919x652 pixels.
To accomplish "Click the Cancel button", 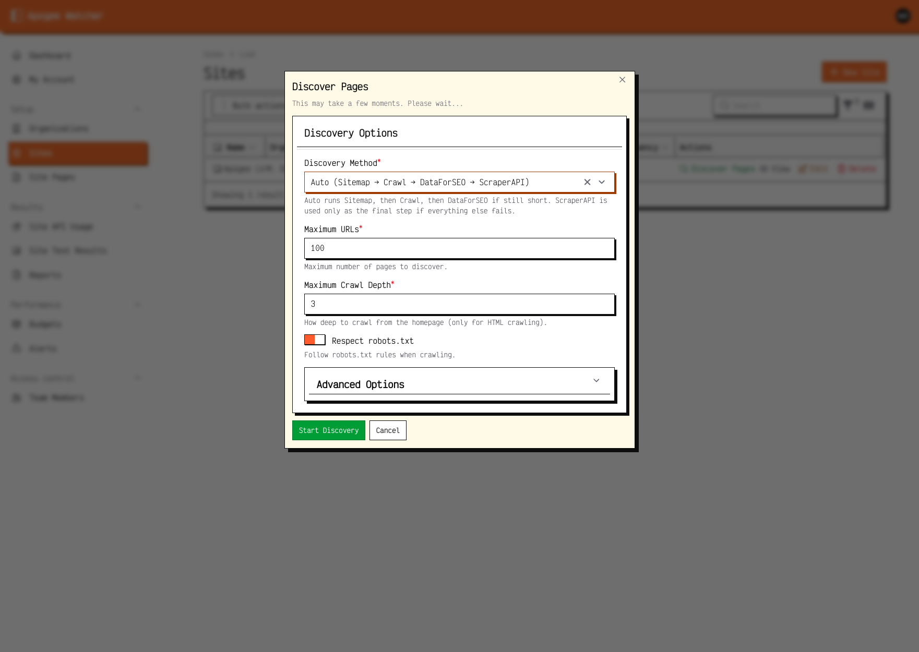I will pyautogui.click(x=388, y=430).
